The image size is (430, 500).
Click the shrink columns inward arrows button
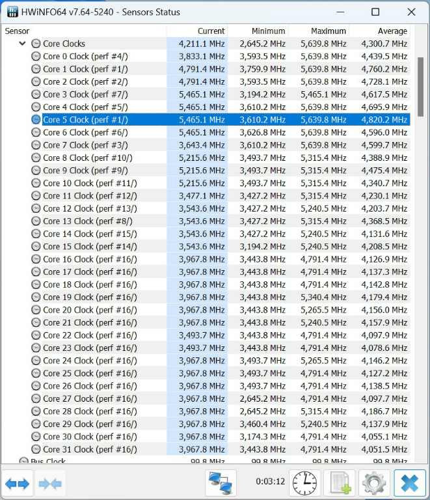(50, 484)
